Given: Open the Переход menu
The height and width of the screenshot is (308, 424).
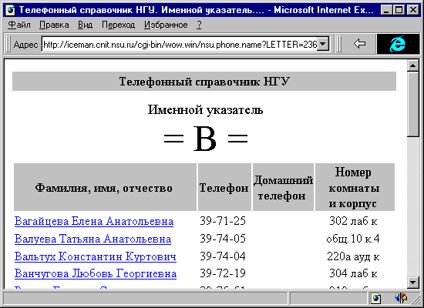Looking at the screenshot, I should [118, 25].
